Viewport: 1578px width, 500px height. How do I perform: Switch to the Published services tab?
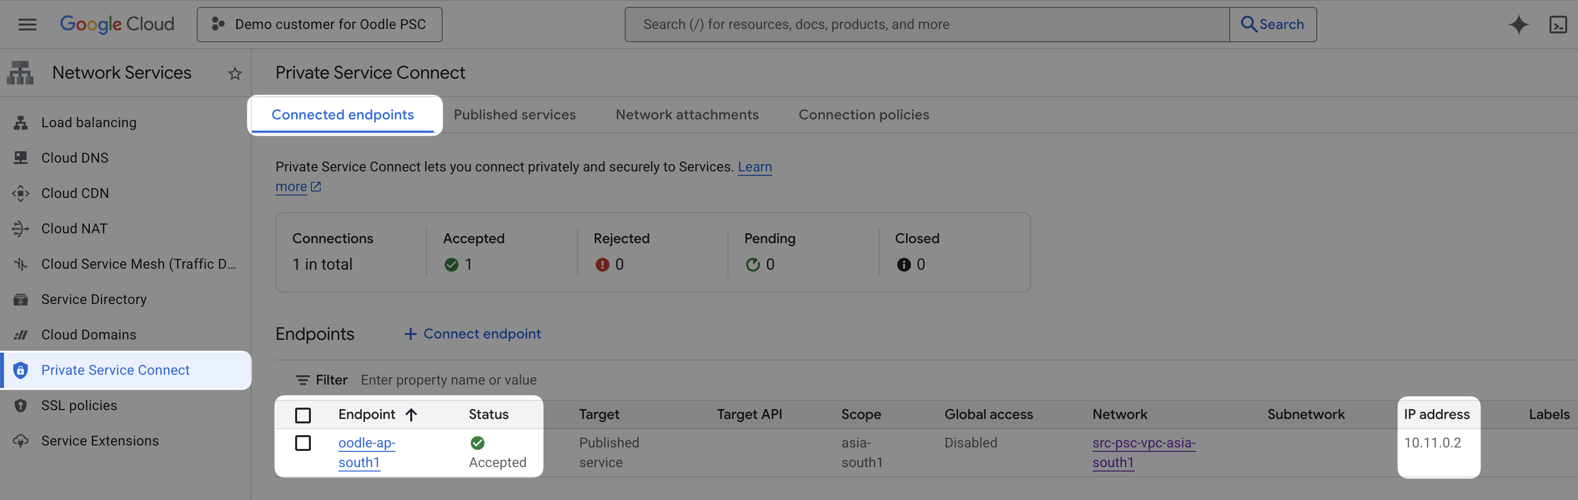(515, 114)
